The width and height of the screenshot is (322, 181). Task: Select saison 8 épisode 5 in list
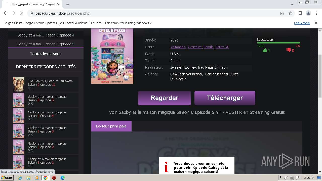(46, 44)
